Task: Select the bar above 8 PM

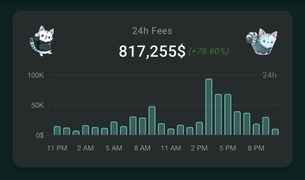Action: (x=256, y=130)
